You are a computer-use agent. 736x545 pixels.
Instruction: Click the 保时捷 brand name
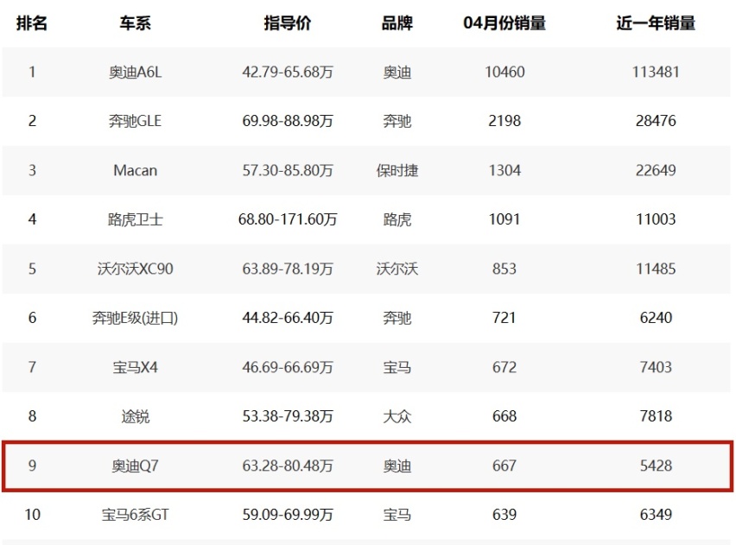tap(397, 170)
